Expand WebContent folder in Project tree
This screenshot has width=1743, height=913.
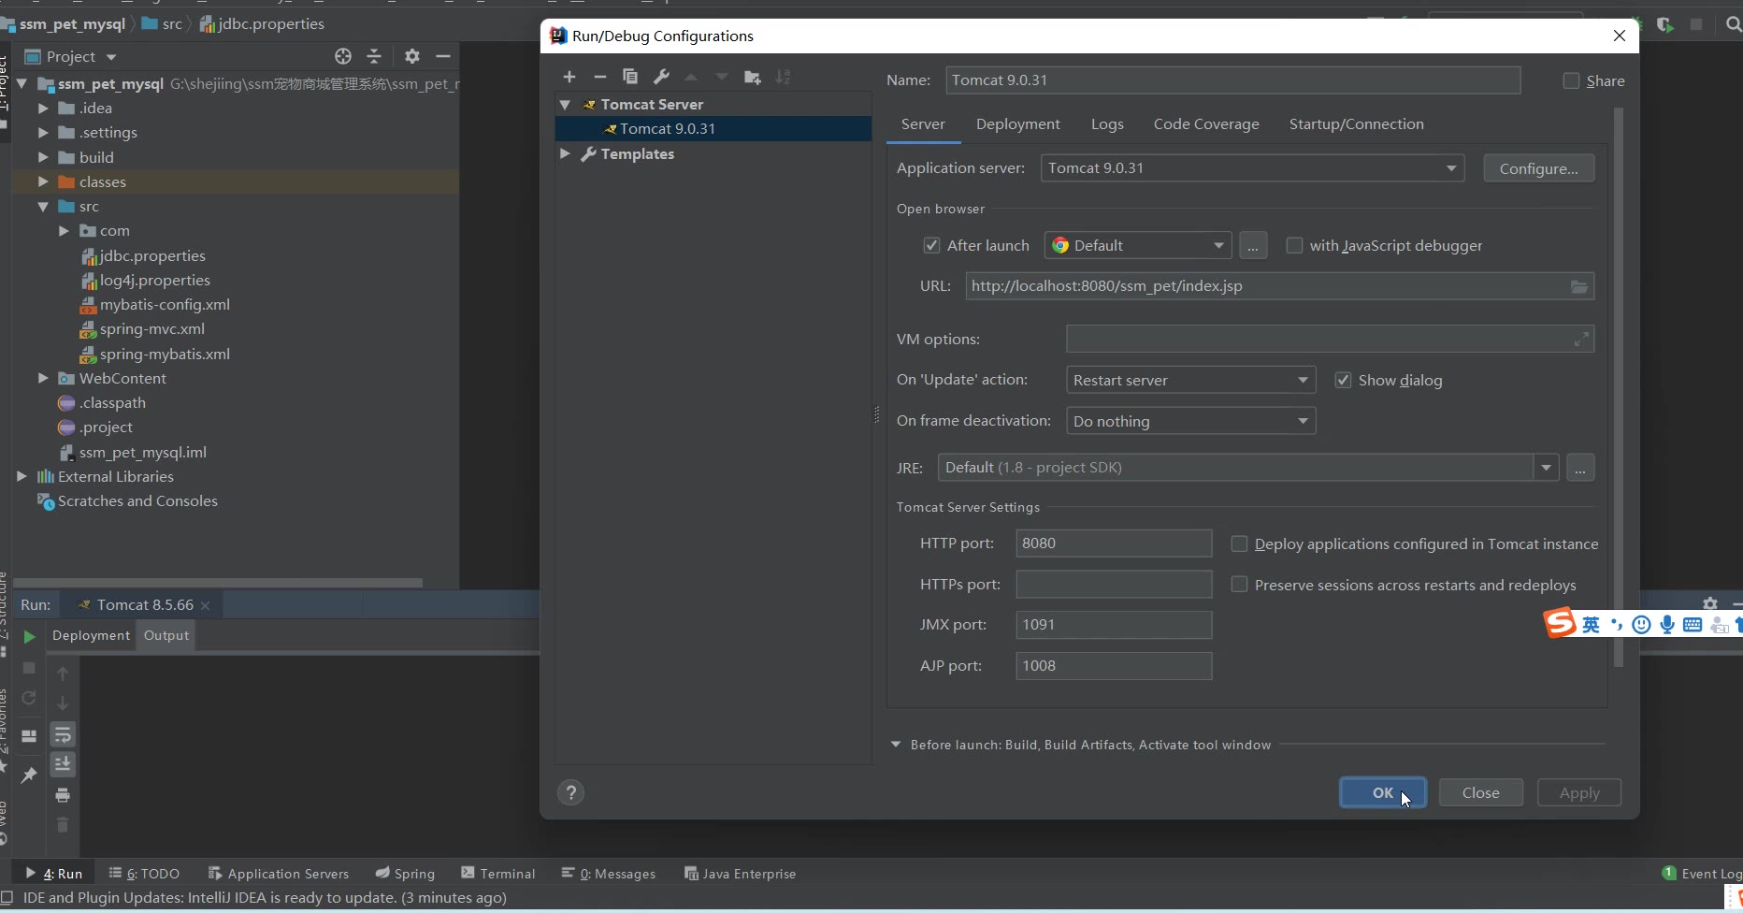pyautogui.click(x=43, y=379)
